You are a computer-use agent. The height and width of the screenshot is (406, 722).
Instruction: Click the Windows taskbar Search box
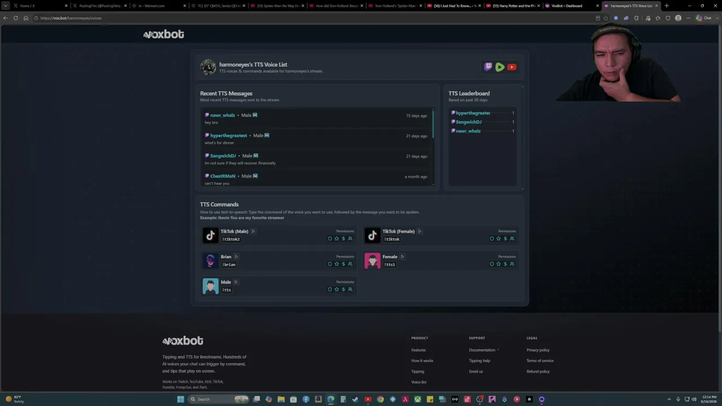(219, 399)
